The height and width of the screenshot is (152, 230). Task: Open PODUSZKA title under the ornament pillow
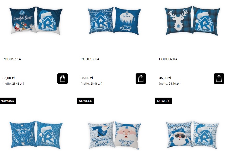(x=90, y=59)
